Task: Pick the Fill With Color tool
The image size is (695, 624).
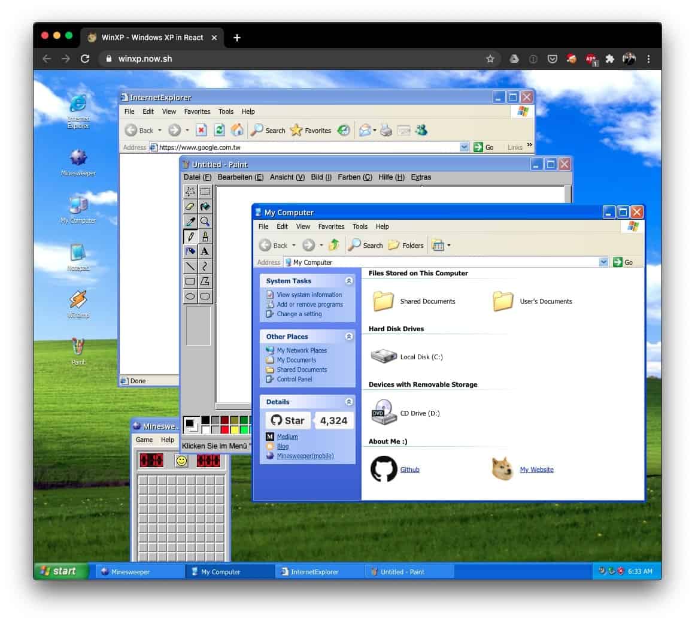Action: 206,206
